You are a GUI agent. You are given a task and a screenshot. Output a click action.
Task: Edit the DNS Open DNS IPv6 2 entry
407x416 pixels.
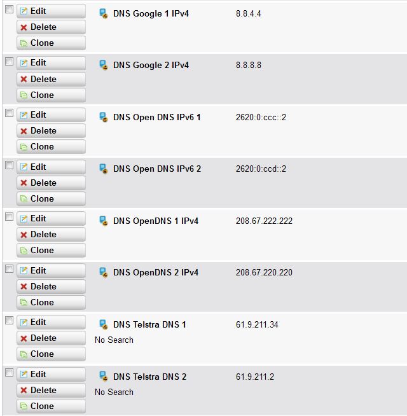52,167
